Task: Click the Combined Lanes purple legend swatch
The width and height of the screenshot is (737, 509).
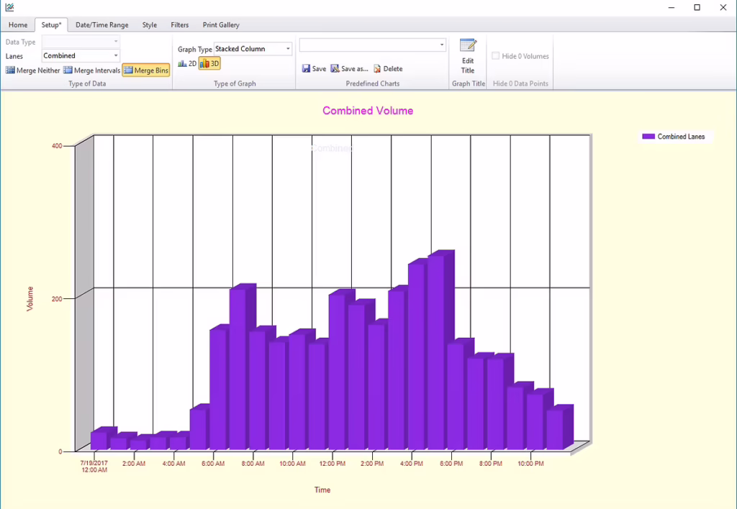Action: point(648,136)
